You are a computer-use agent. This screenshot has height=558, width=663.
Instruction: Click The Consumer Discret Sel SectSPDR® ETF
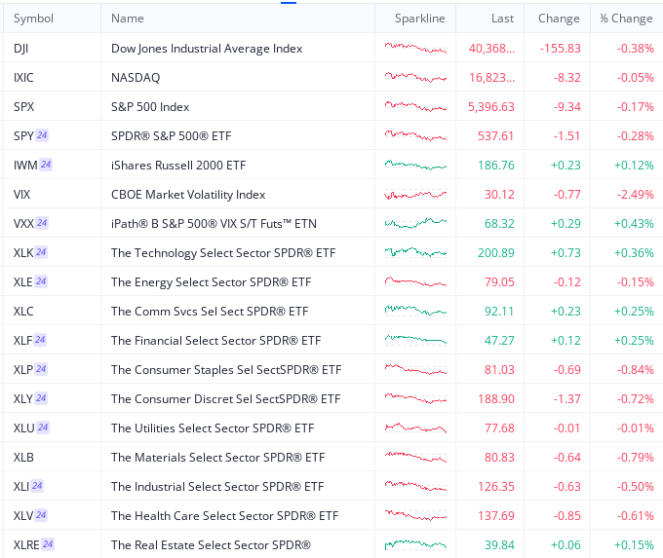point(226,398)
